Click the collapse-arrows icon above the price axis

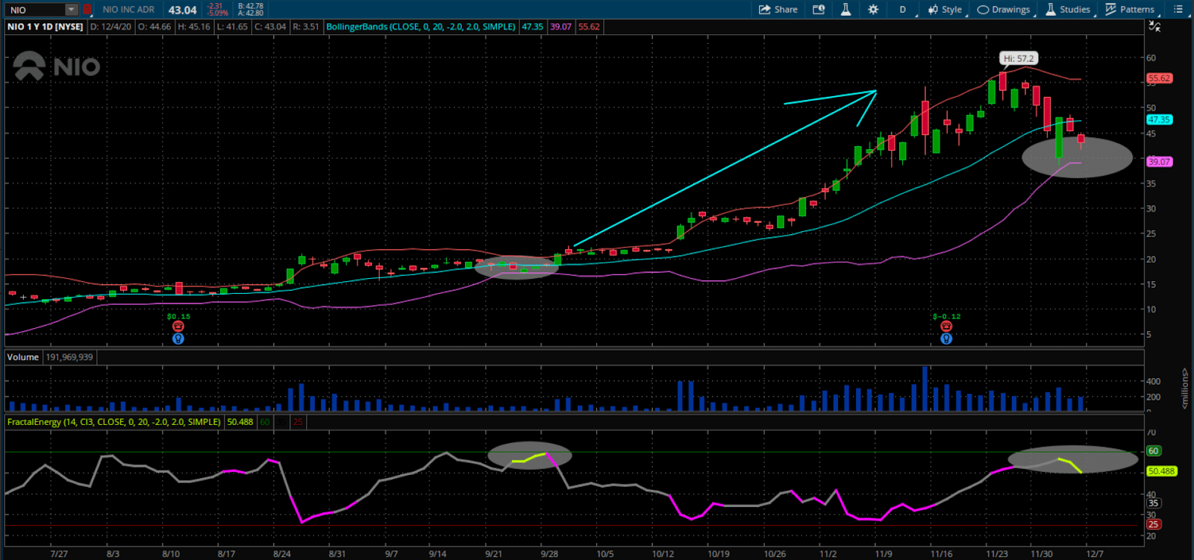click(x=1154, y=27)
